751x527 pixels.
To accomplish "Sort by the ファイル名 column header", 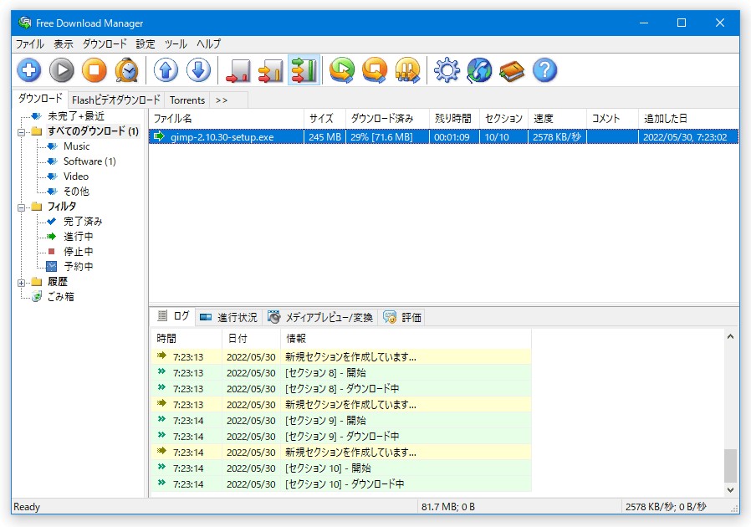I will 226,118.
